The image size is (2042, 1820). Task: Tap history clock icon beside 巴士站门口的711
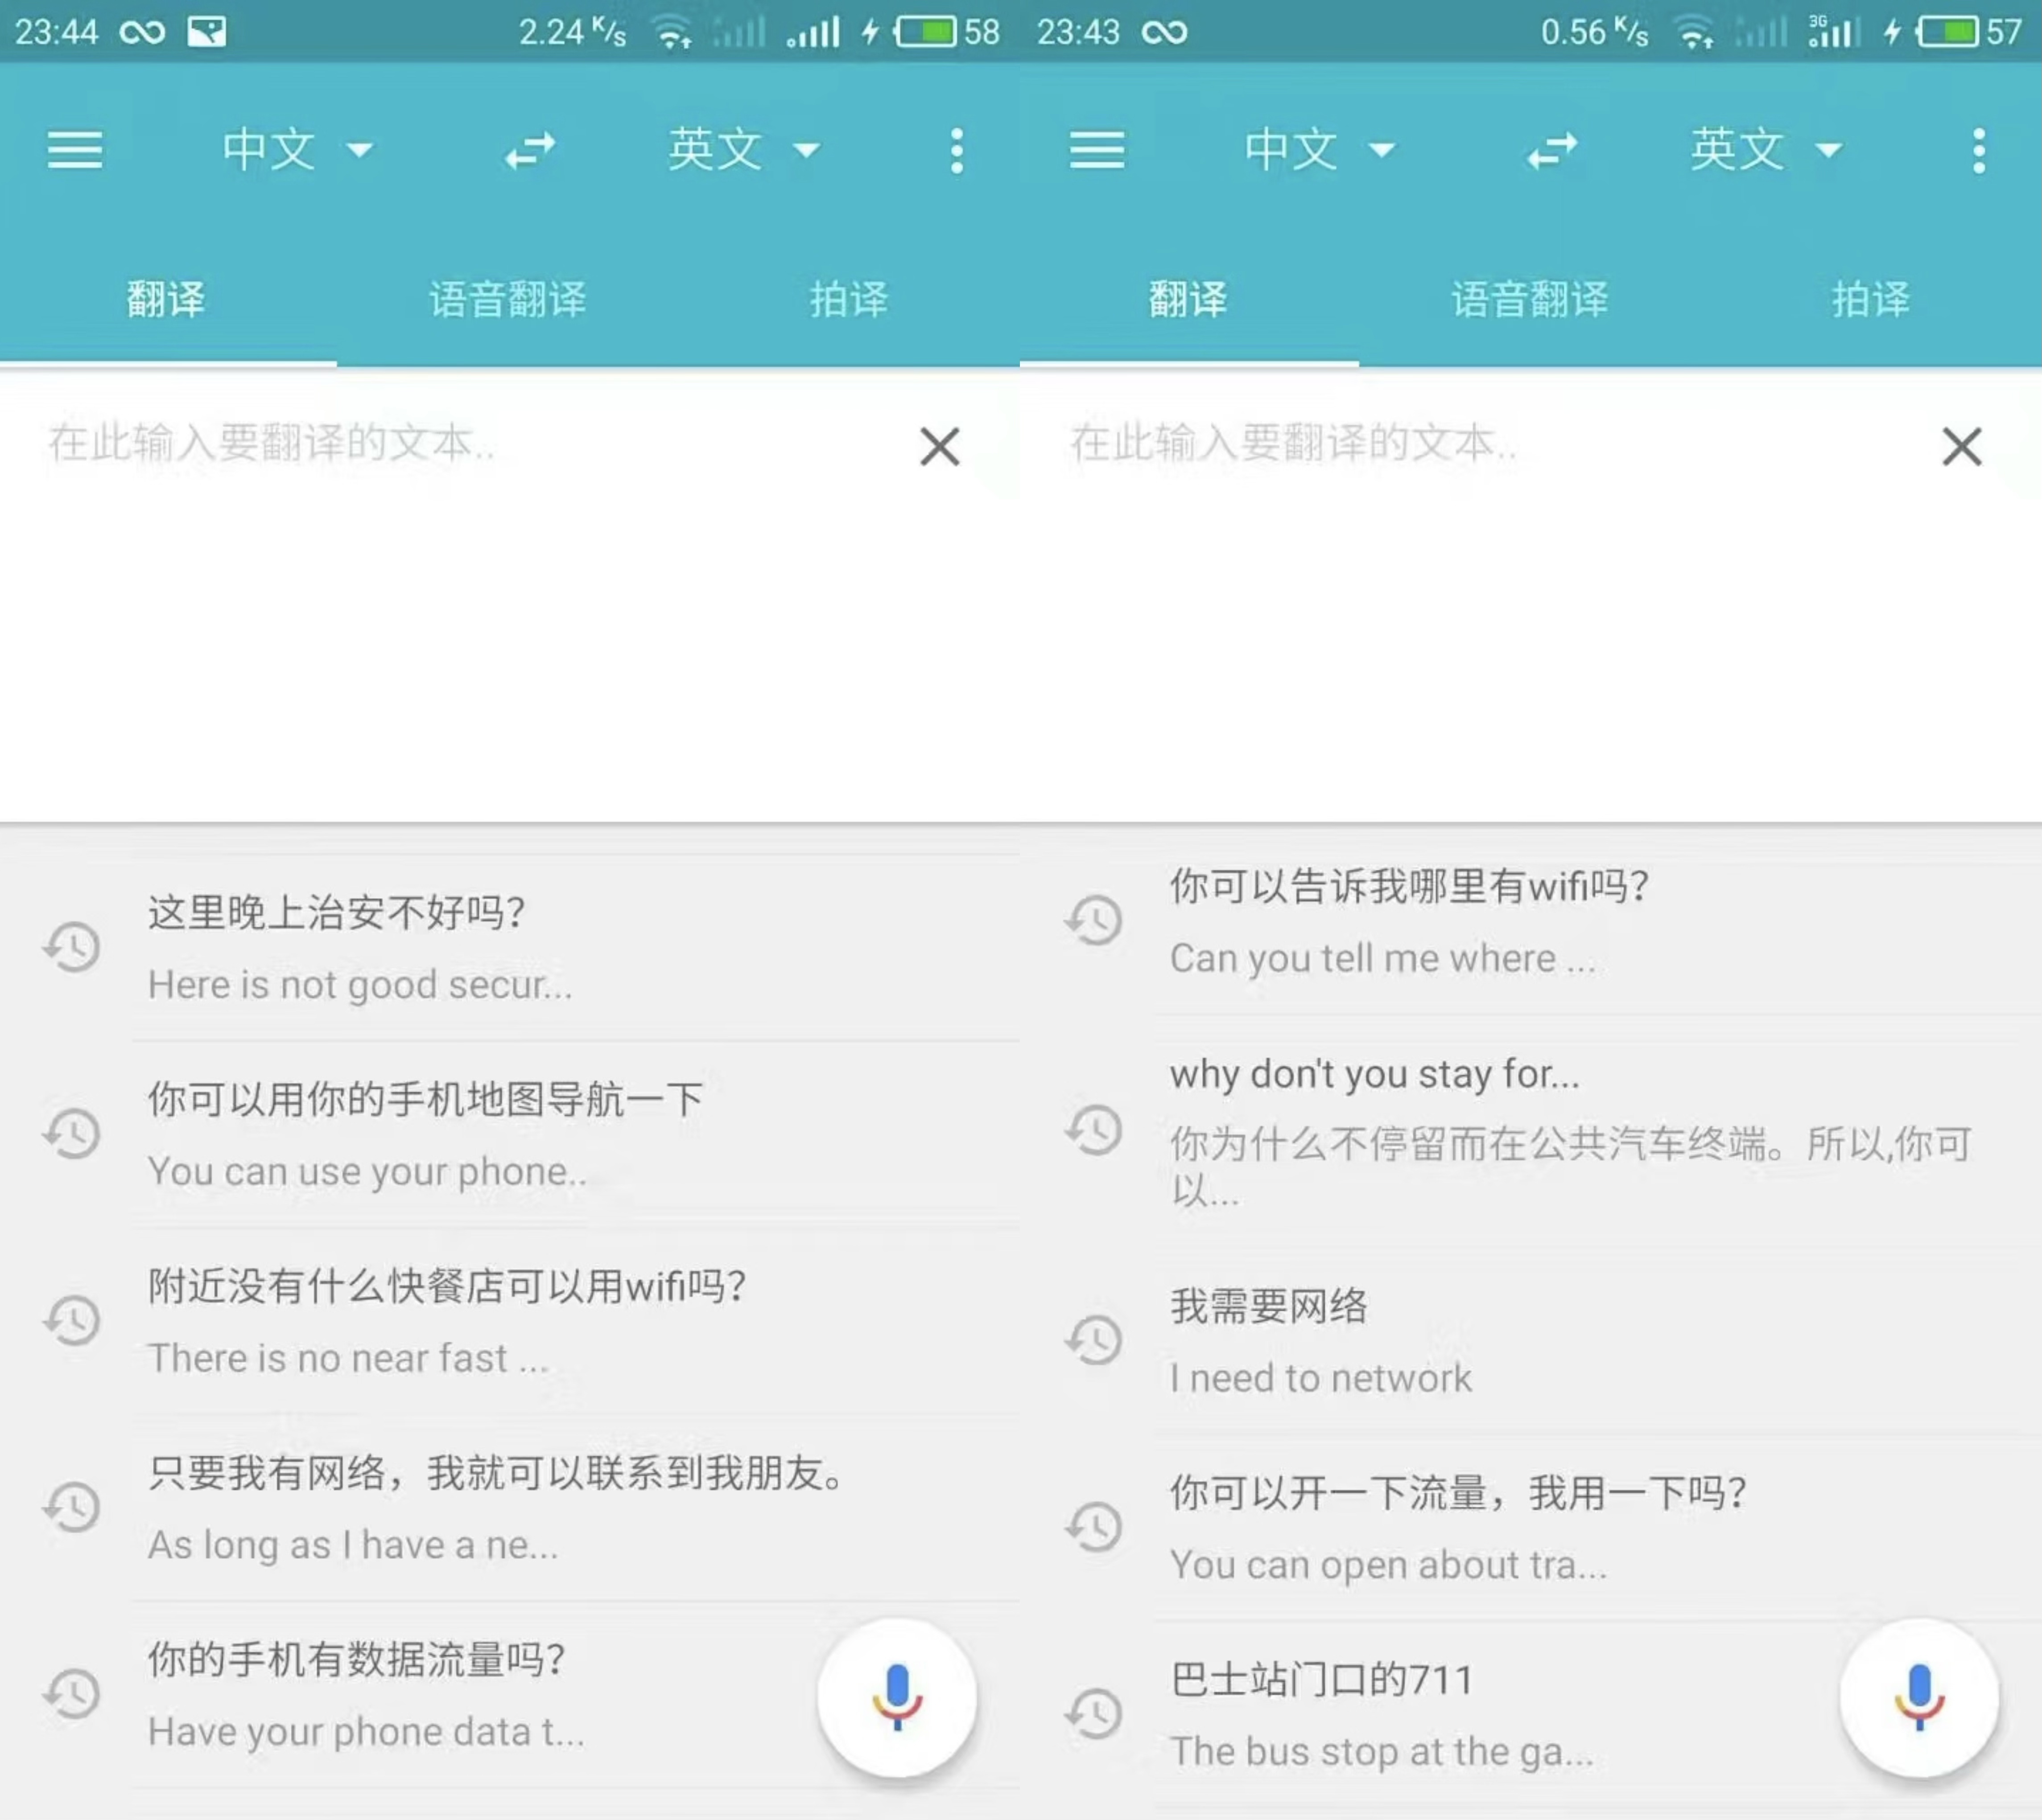[x=1093, y=1714]
